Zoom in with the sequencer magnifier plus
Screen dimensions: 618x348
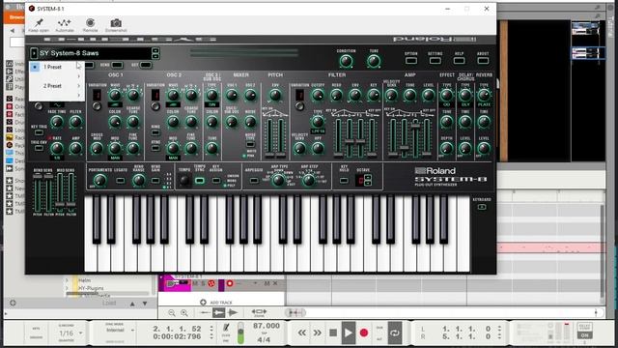[x=184, y=313]
